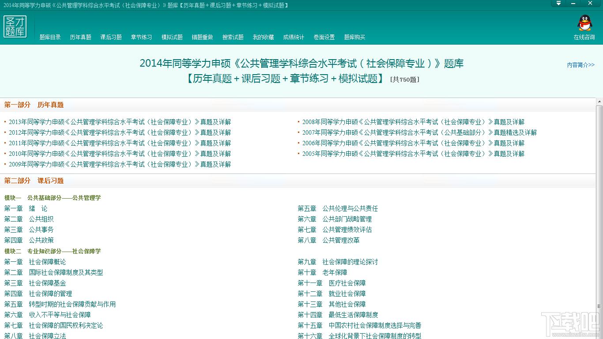Open the title bar dropdown menu arrow
Image resolution: width=603 pixels, height=339 pixels.
(x=558, y=3)
